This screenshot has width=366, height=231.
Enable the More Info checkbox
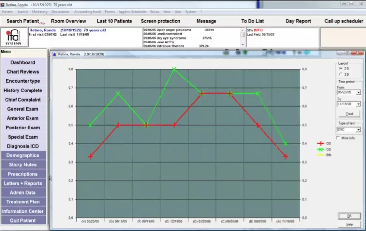(338, 138)
